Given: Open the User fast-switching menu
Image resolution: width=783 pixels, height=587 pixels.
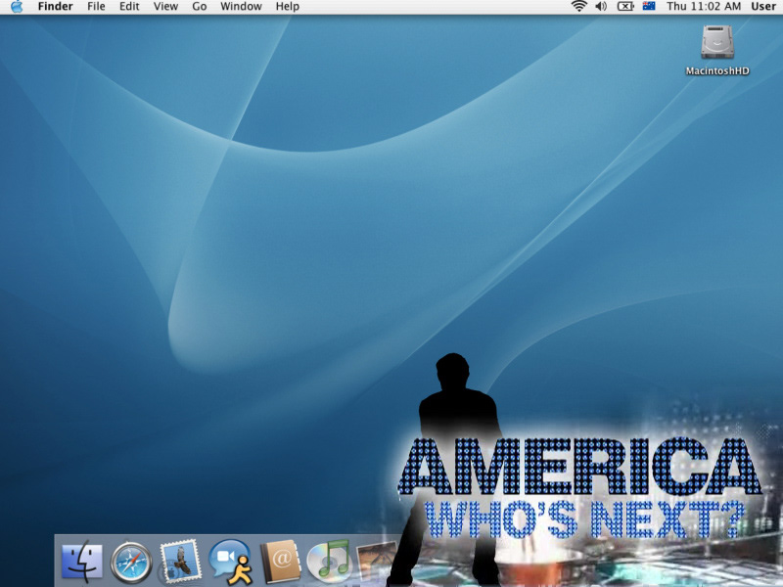Looking at the screenshot, I should (763, 7).
